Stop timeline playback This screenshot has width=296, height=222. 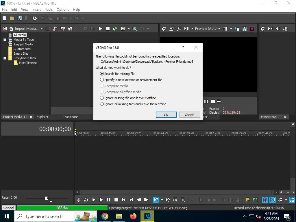[x=116, y=200]
